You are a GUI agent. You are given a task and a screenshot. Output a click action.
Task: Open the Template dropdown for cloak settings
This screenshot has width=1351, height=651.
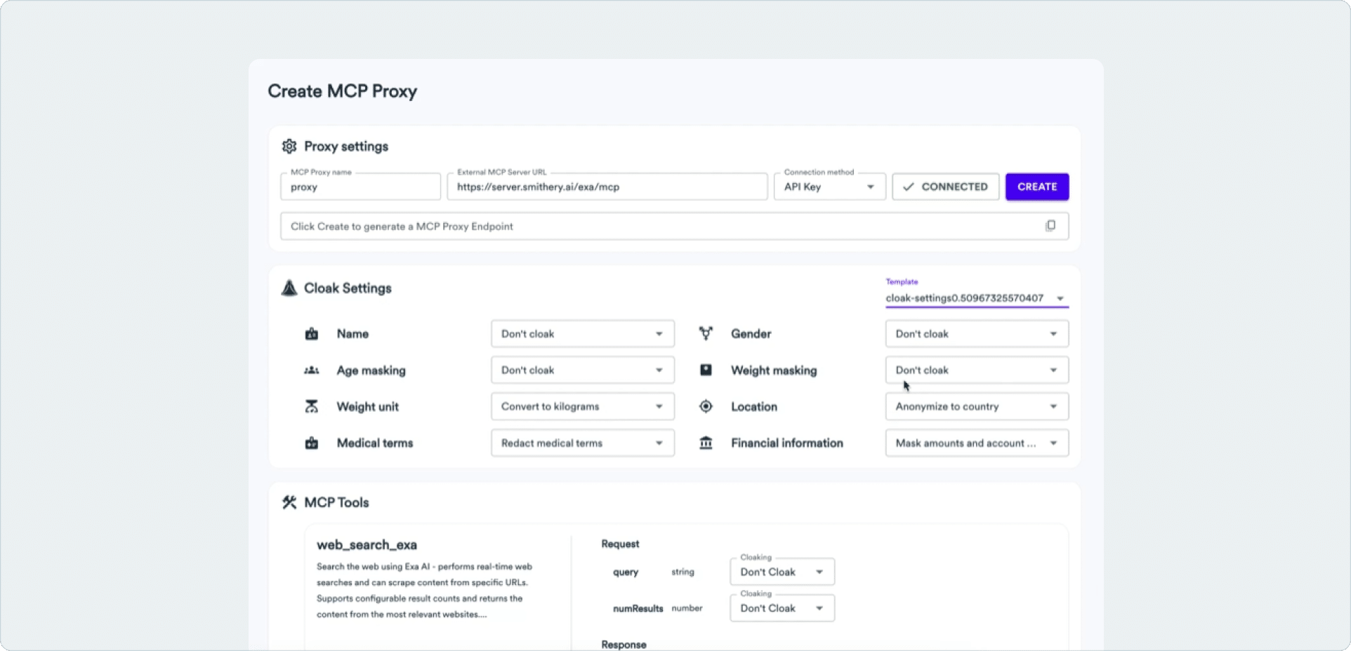pyautogui.click(x=977, y=298)
